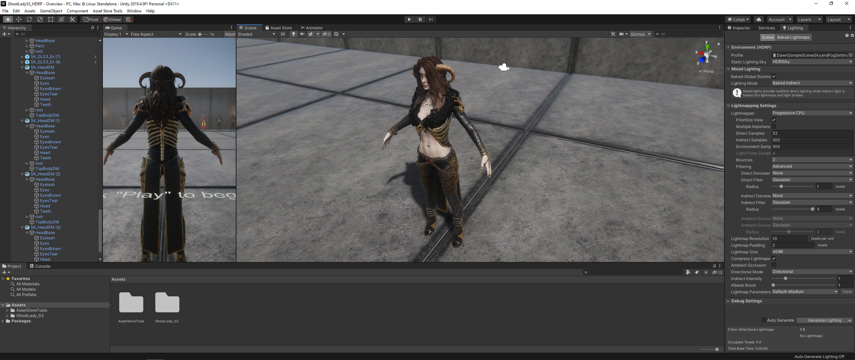This screenshot has height=360, width=855.
Task: Adjust Game view Scale slider
Action: [x=202, y=34]
